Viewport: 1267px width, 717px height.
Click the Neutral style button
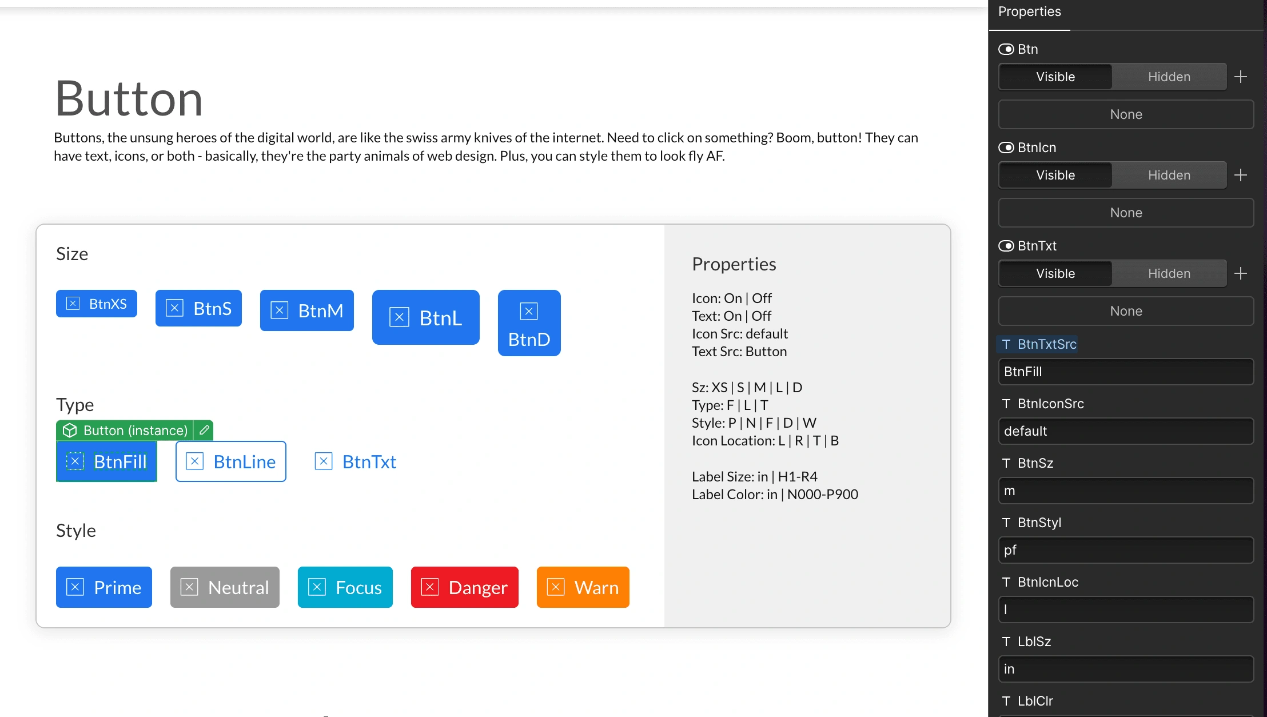(x=225, y=587)
